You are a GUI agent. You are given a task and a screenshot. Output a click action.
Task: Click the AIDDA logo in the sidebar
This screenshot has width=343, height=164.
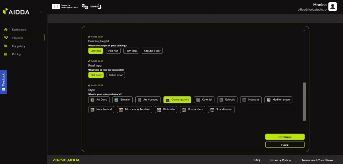tap(16, 12)
